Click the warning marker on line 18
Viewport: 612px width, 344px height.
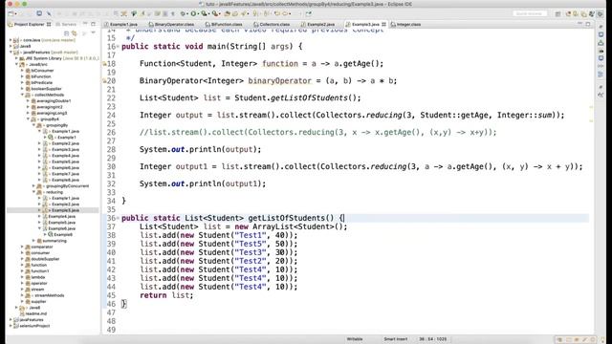[104, 64]
